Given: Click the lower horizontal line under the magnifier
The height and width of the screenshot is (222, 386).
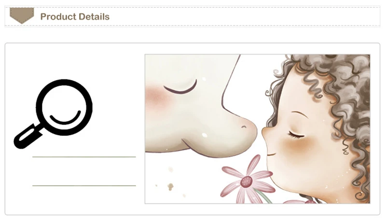Looking at the screenshot, I should pos(84,186).
